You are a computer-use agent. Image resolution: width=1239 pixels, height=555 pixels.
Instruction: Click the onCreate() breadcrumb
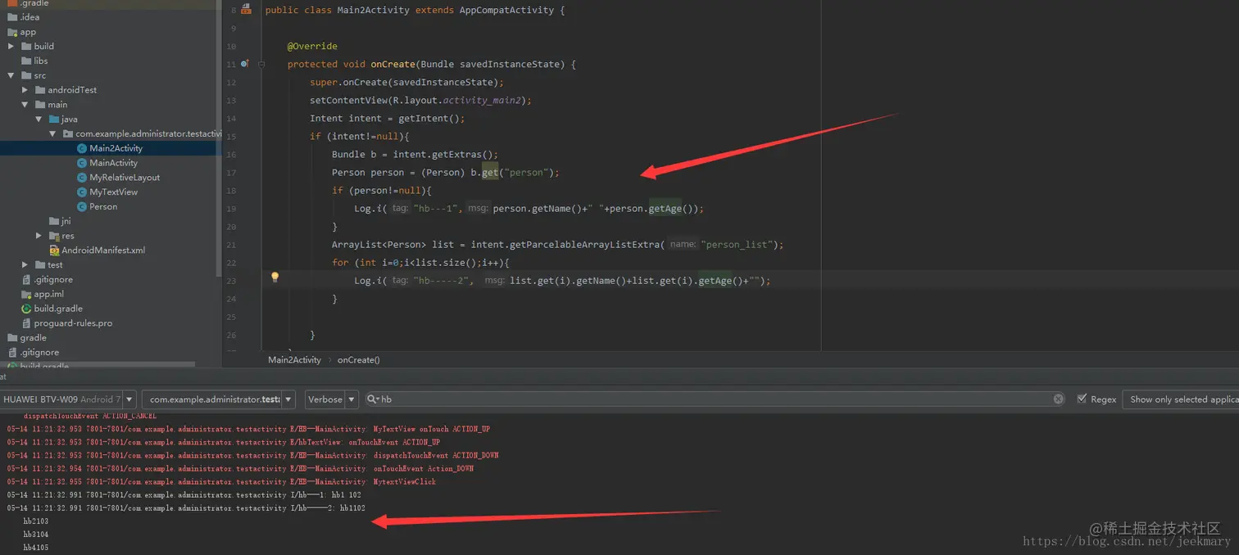[359, 360]
